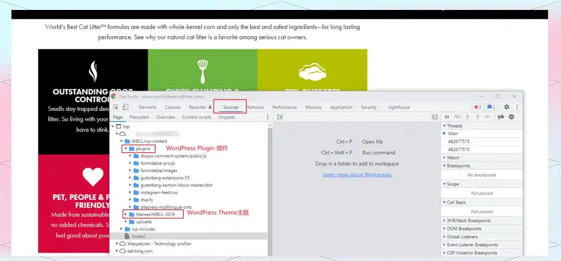Click the red error count badge
The height and width of the screenshot is (261, 561).
click(x=478, y=107)
